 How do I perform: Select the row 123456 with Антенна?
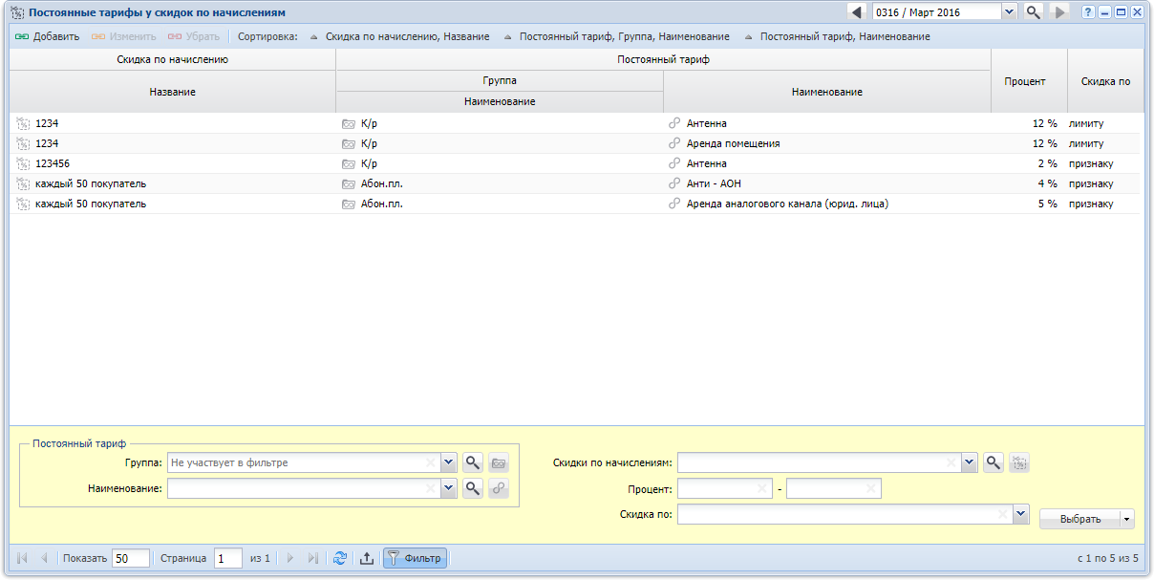click(x=382, y=163)
